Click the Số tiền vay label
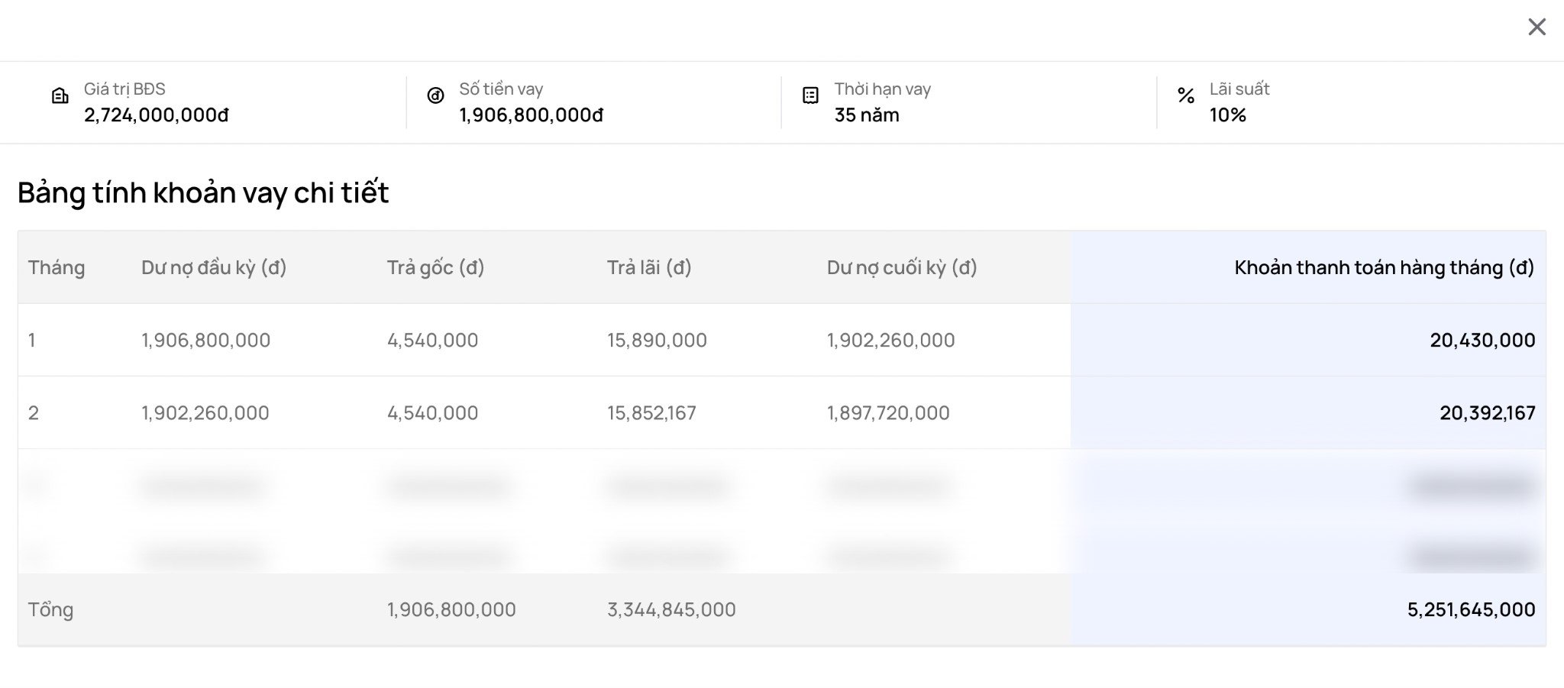This screenshot has width=1564, height=688. pyautogui.click(x=501, y=89)
